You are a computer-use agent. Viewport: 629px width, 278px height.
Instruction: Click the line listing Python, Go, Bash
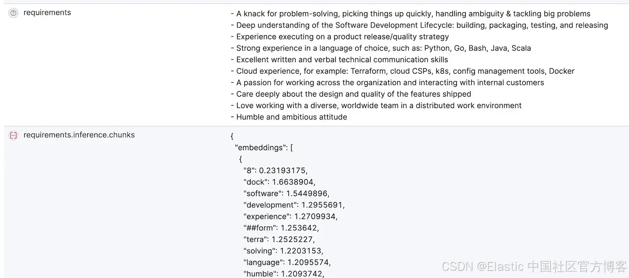point(381,48)
